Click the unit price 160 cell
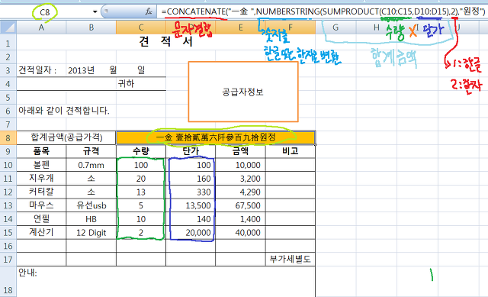 pyautogui.click(x=191, y=178)
